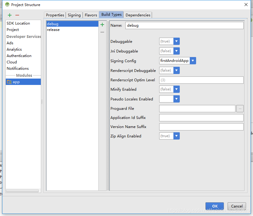Image resolution: width=253 pixels, height=216 pixels.
Task: Open the Cloud developer service
Action: (x=23, y=62)
